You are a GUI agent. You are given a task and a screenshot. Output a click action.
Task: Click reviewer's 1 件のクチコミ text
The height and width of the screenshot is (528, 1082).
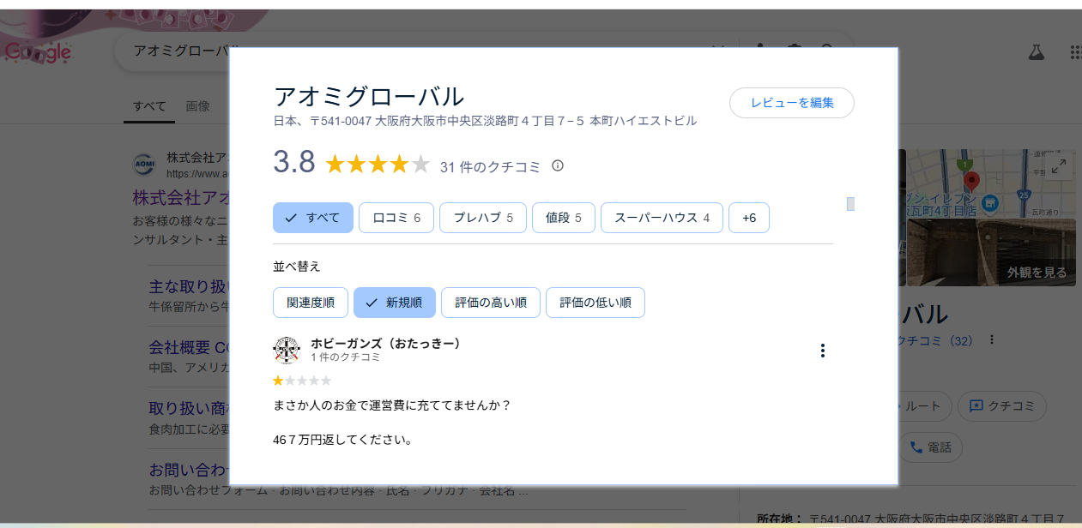345,357
